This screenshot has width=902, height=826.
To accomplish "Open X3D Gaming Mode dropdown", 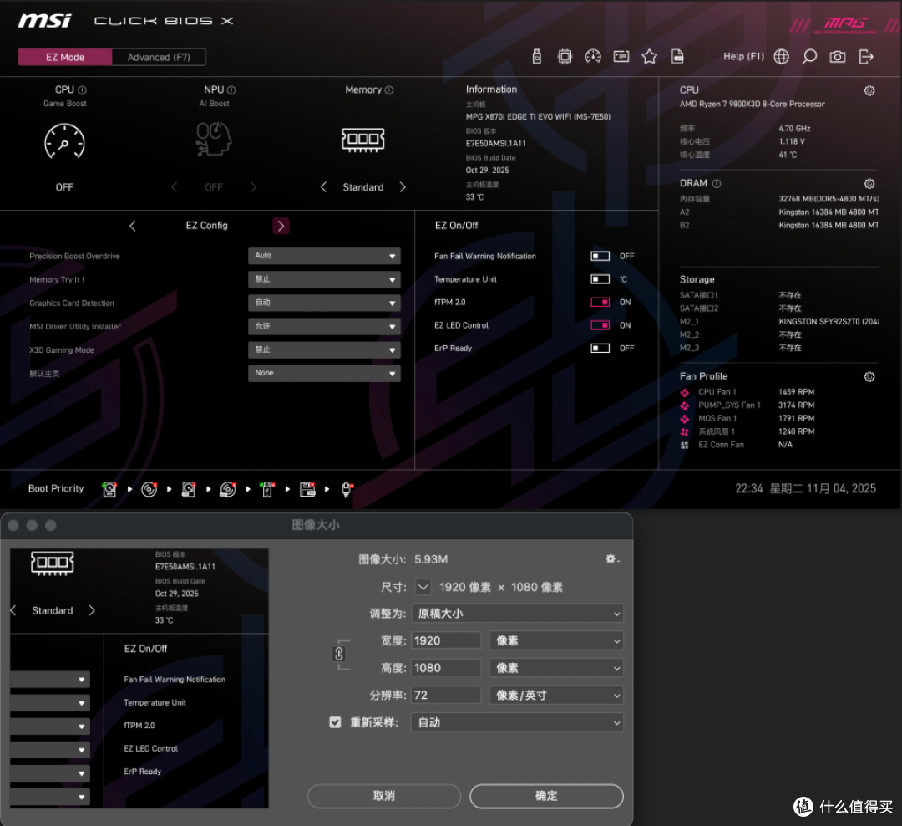I will 324,349.
